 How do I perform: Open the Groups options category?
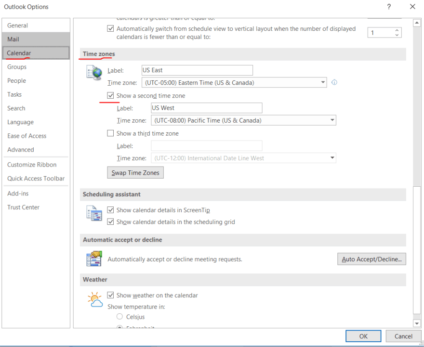click(x=36, y=67)
